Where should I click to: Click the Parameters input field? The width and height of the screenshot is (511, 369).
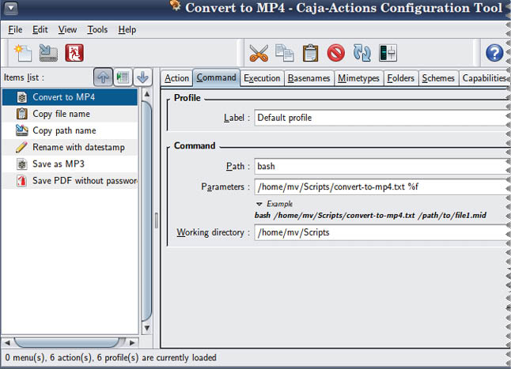click(380, 187)
